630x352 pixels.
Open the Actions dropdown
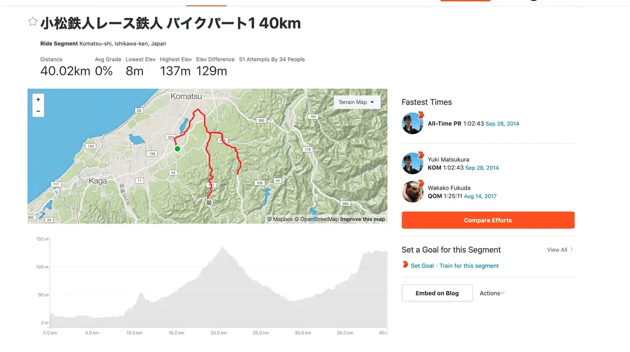(x=491, y=293)
